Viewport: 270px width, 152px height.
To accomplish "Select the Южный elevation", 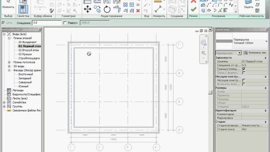I will tap(24, 86).
